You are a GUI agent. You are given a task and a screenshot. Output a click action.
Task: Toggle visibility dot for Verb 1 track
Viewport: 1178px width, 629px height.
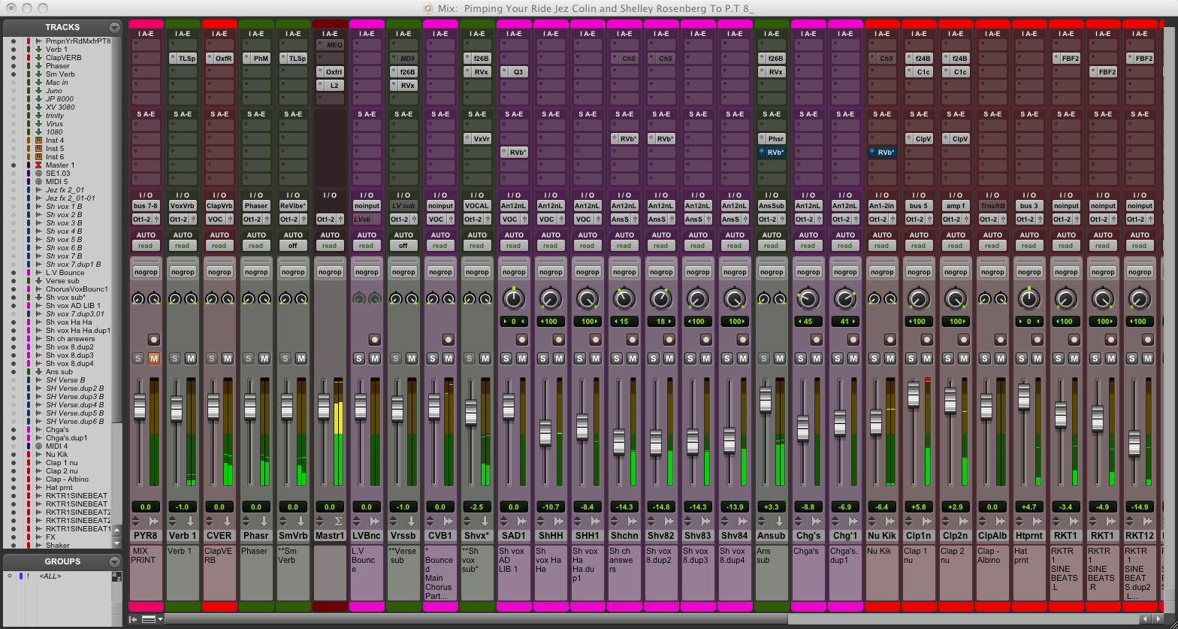point(13,50)
